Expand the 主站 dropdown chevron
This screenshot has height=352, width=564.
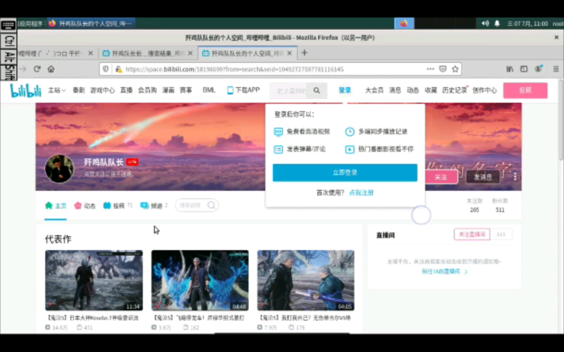[63, 91]
